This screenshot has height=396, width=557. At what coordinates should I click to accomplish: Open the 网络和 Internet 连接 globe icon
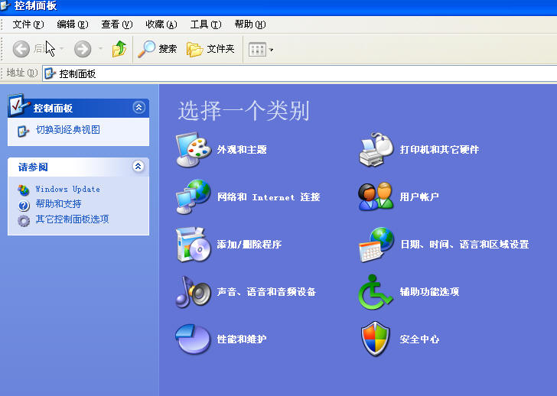194,197
